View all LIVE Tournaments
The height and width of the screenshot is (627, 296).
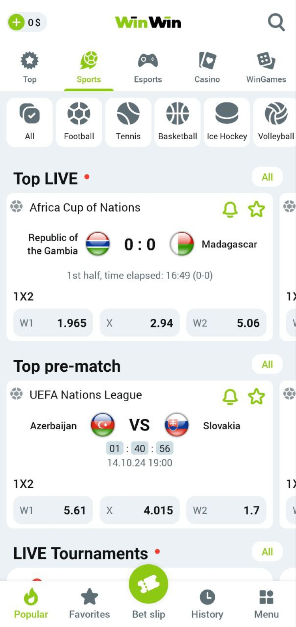pos(267,552)
